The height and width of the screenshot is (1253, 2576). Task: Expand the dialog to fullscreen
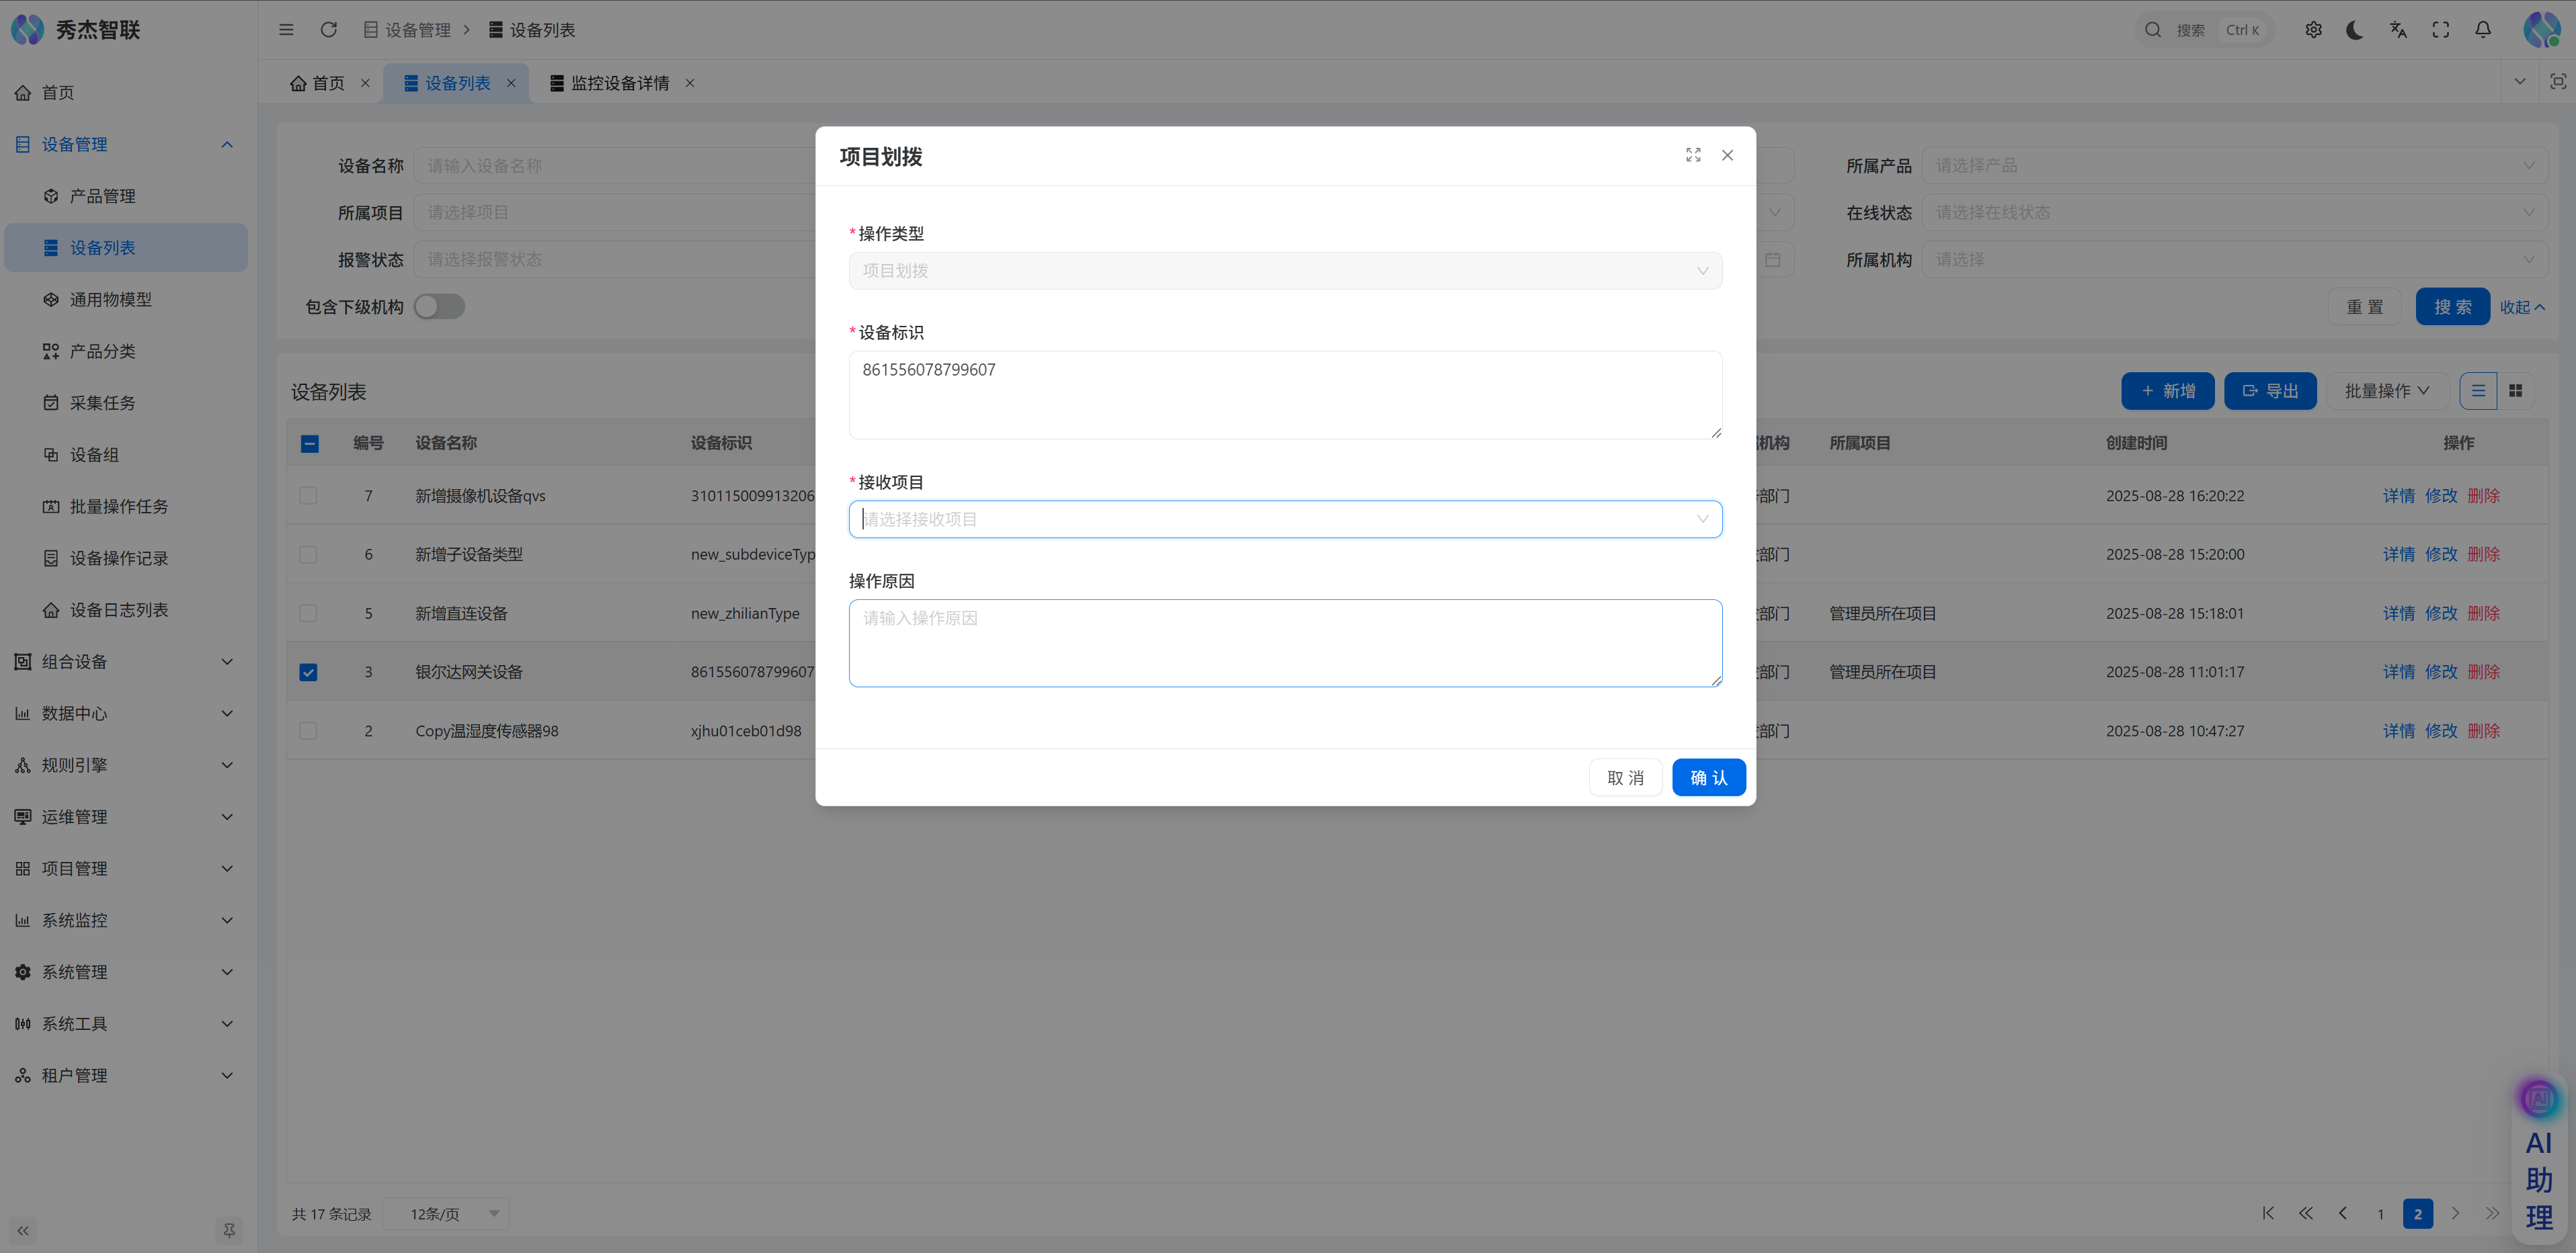pos(1693,155)
